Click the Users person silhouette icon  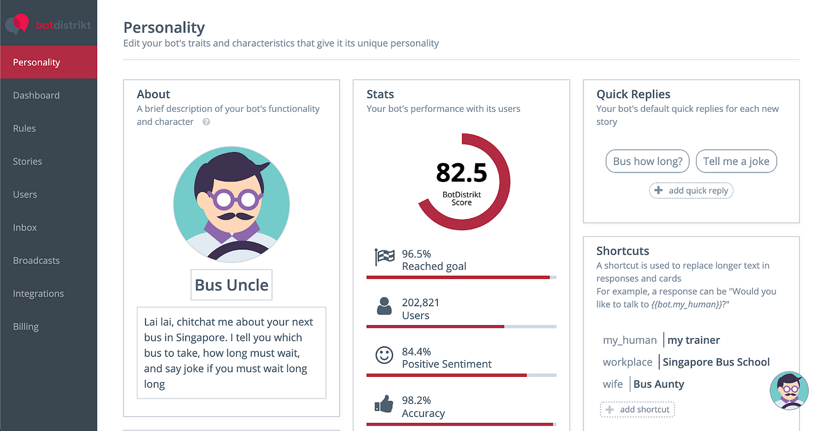384,307
